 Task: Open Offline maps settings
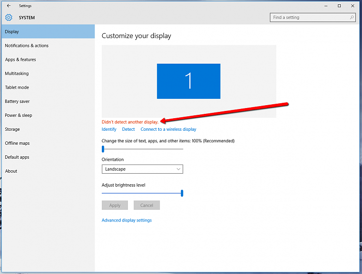tap(48, 143)
